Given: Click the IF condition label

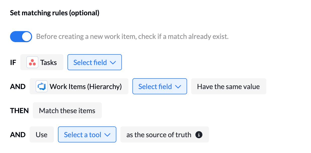Looking at the screenshot, I should (13, 62).
